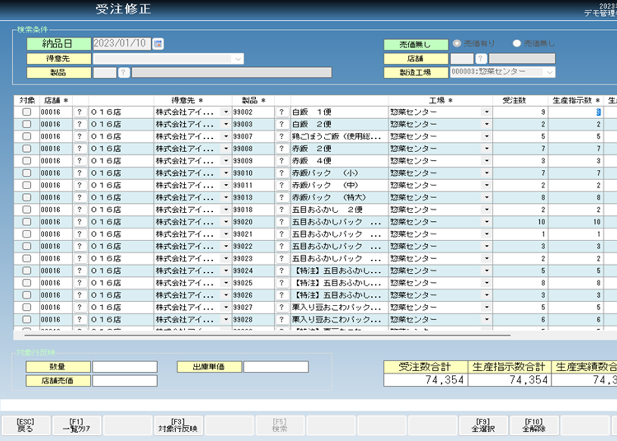Click the 納品日 date field 2023/01/10
Viewport: 617px width, 441px height.
[x=122, y=43]
